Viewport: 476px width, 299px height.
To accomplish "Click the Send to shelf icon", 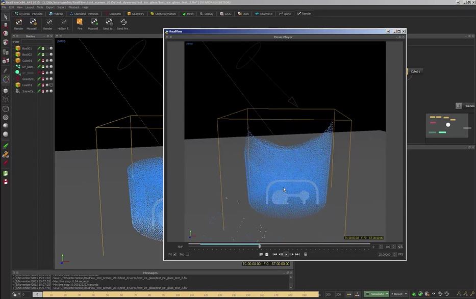I will pos(108,22).
